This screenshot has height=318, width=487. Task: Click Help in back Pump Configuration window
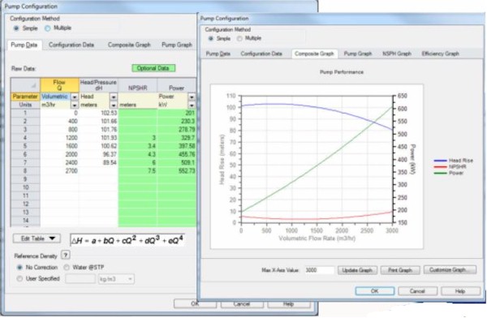tap(288, 303)
